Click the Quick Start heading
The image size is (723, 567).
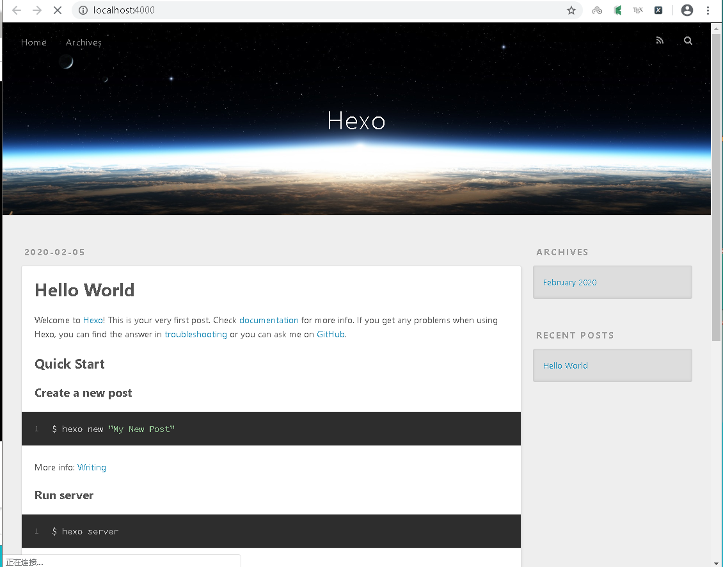70,364
